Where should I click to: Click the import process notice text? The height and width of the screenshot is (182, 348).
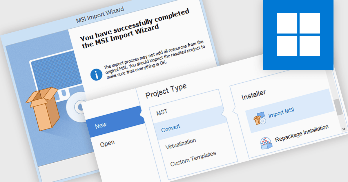pyautogui.click(x=154, y=60)
